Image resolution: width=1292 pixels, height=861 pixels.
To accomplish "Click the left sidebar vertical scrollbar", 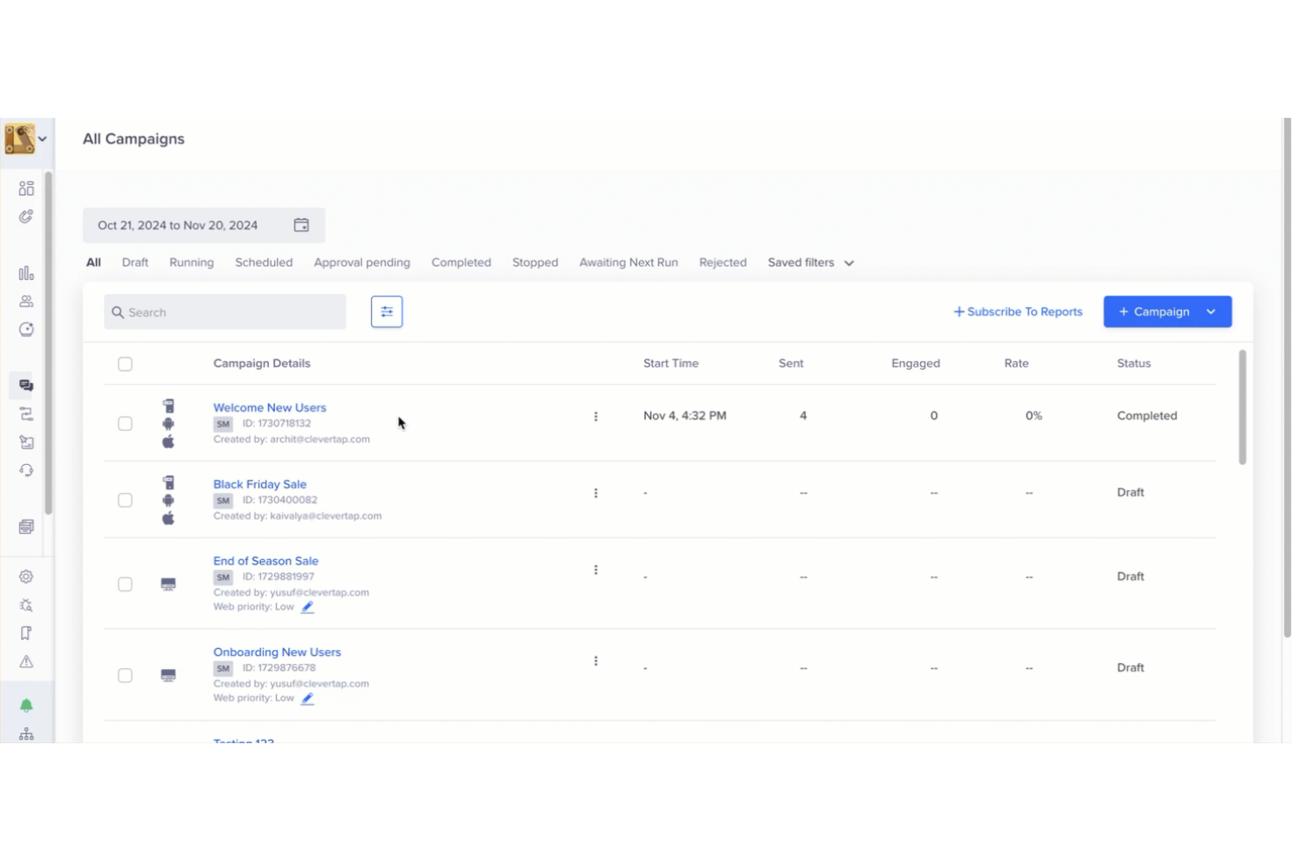I will click(48, 343).
